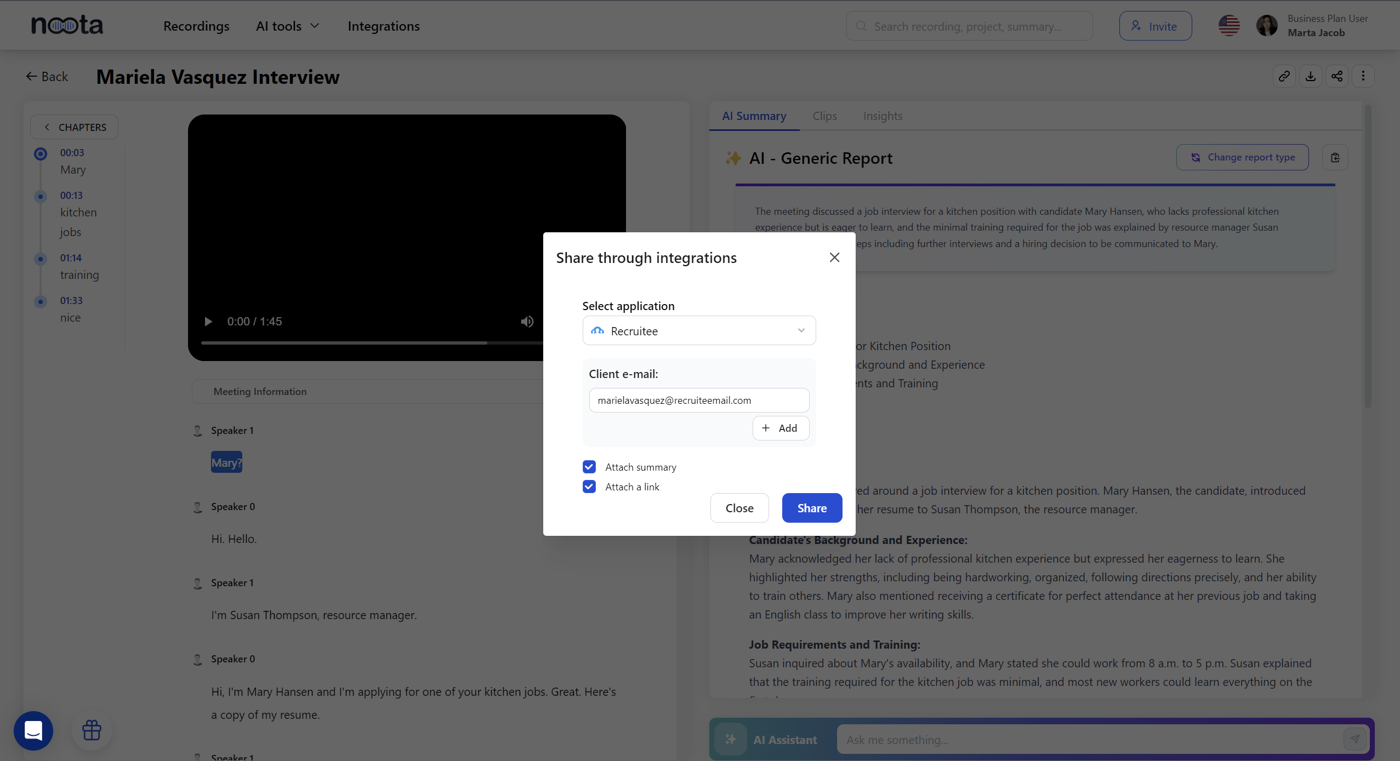1400x761 pixels.
Task: Mute the video with speaker icon
Action: 527,322
